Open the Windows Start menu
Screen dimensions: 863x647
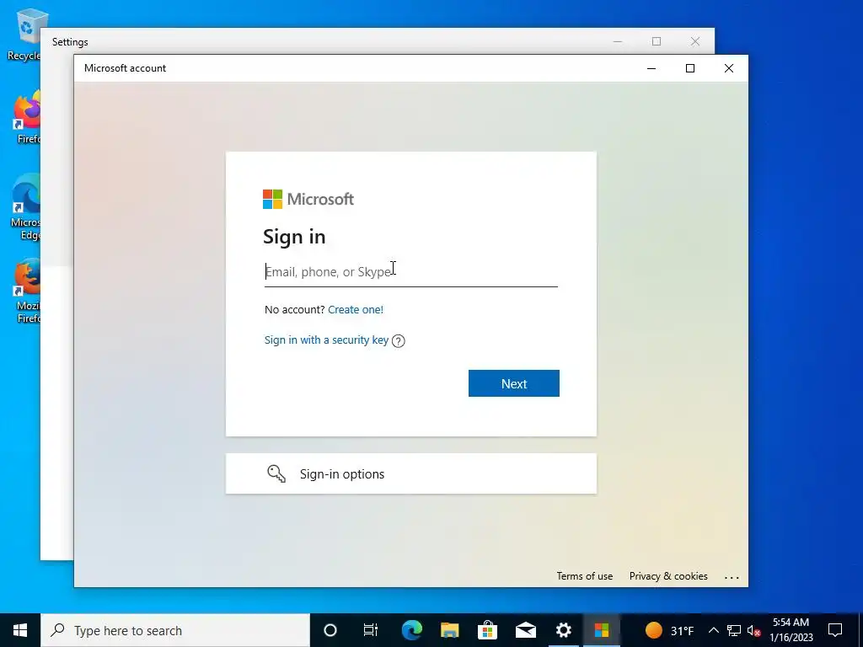coord(20,630)
